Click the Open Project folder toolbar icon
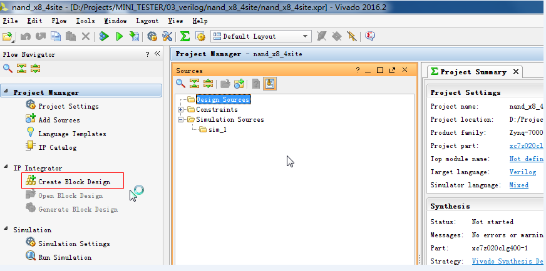Screen dimensions: 546x271 click(x=7, y=37)
